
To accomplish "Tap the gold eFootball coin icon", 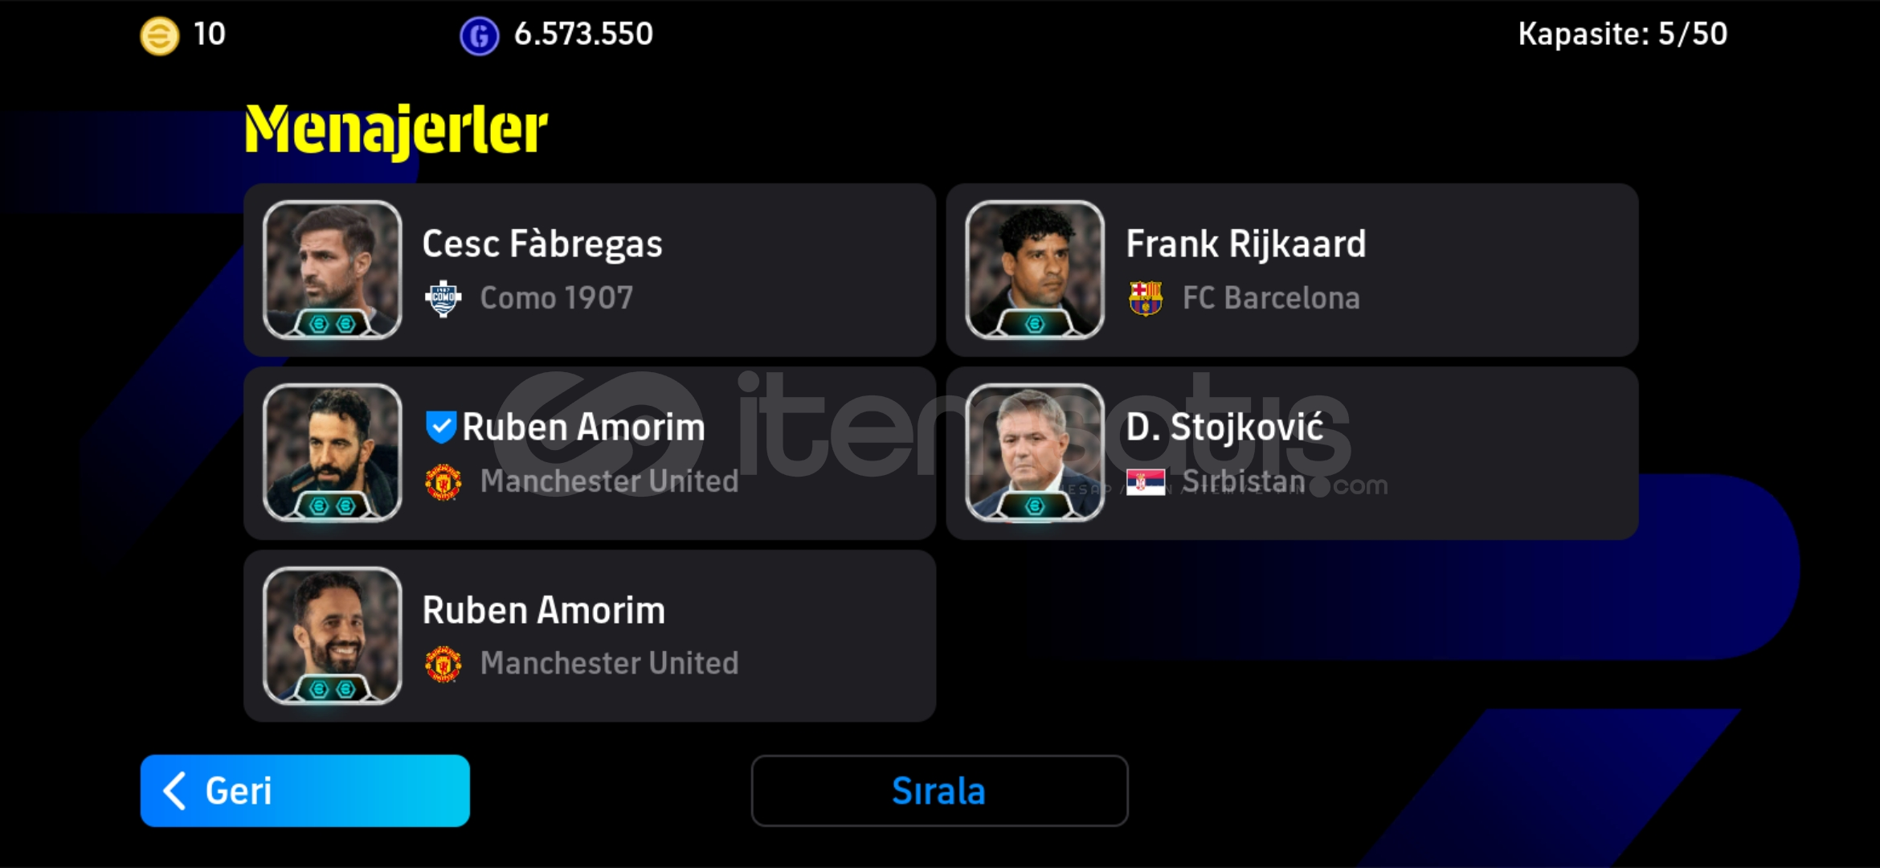I will click(159, 36).
